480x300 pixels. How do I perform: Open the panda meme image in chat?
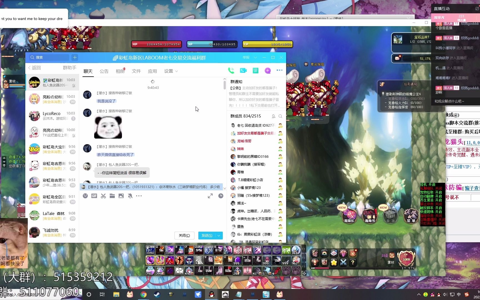(x=108, y=127)
